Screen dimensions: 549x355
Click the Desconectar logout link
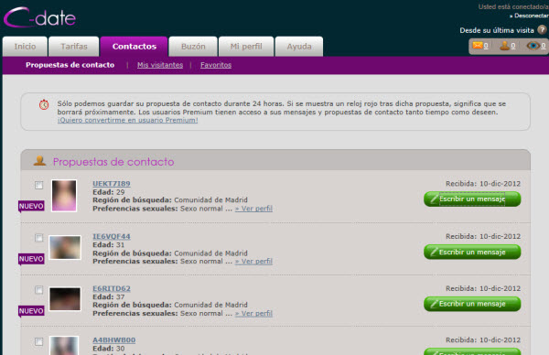530,16
